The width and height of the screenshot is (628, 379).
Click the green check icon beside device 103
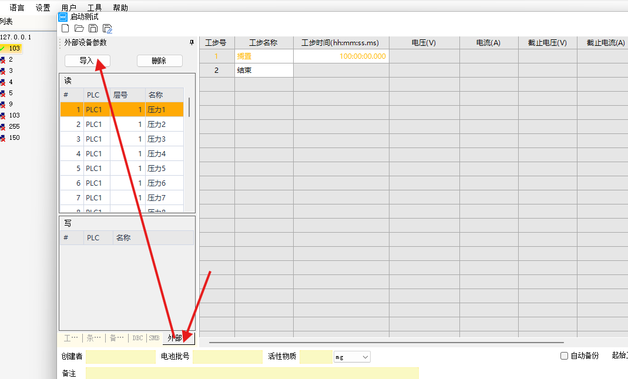tap(3, 48)
